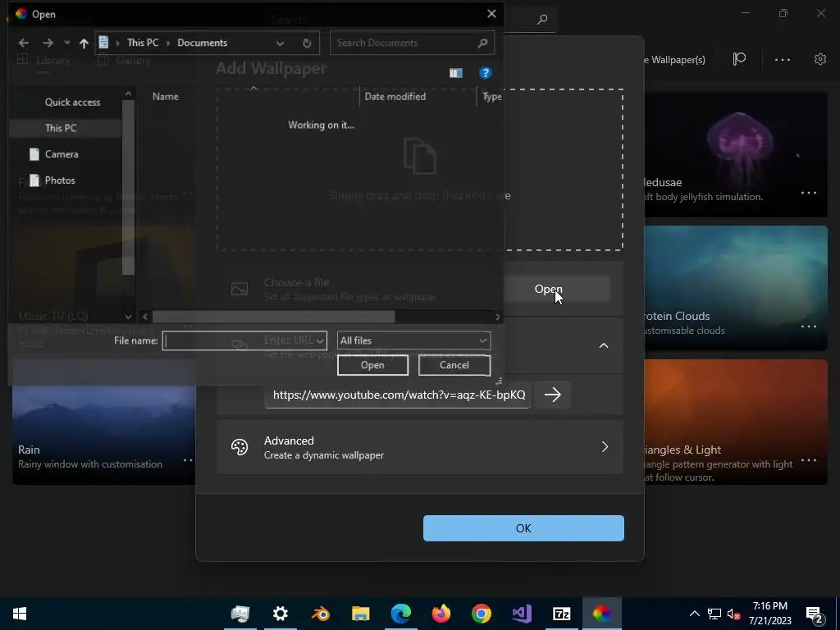The height and width of the screenshot is (630, 840).
Task: Open the Windows Start menu
Action: click(20, 614)
